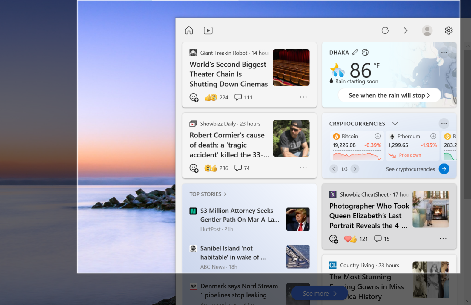Image resolution: width=471 pixels, height=305 pixels.
Task: Click the Trump saluting thumbnail
Action: pyautogui.click(x=298, y=219)
